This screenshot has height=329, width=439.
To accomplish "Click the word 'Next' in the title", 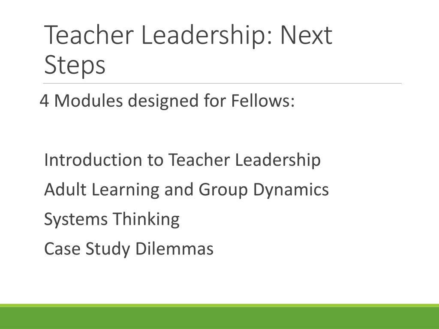I will pyautogui.click(x=306, y=35).
